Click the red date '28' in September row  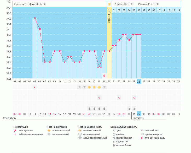[119, 114]
